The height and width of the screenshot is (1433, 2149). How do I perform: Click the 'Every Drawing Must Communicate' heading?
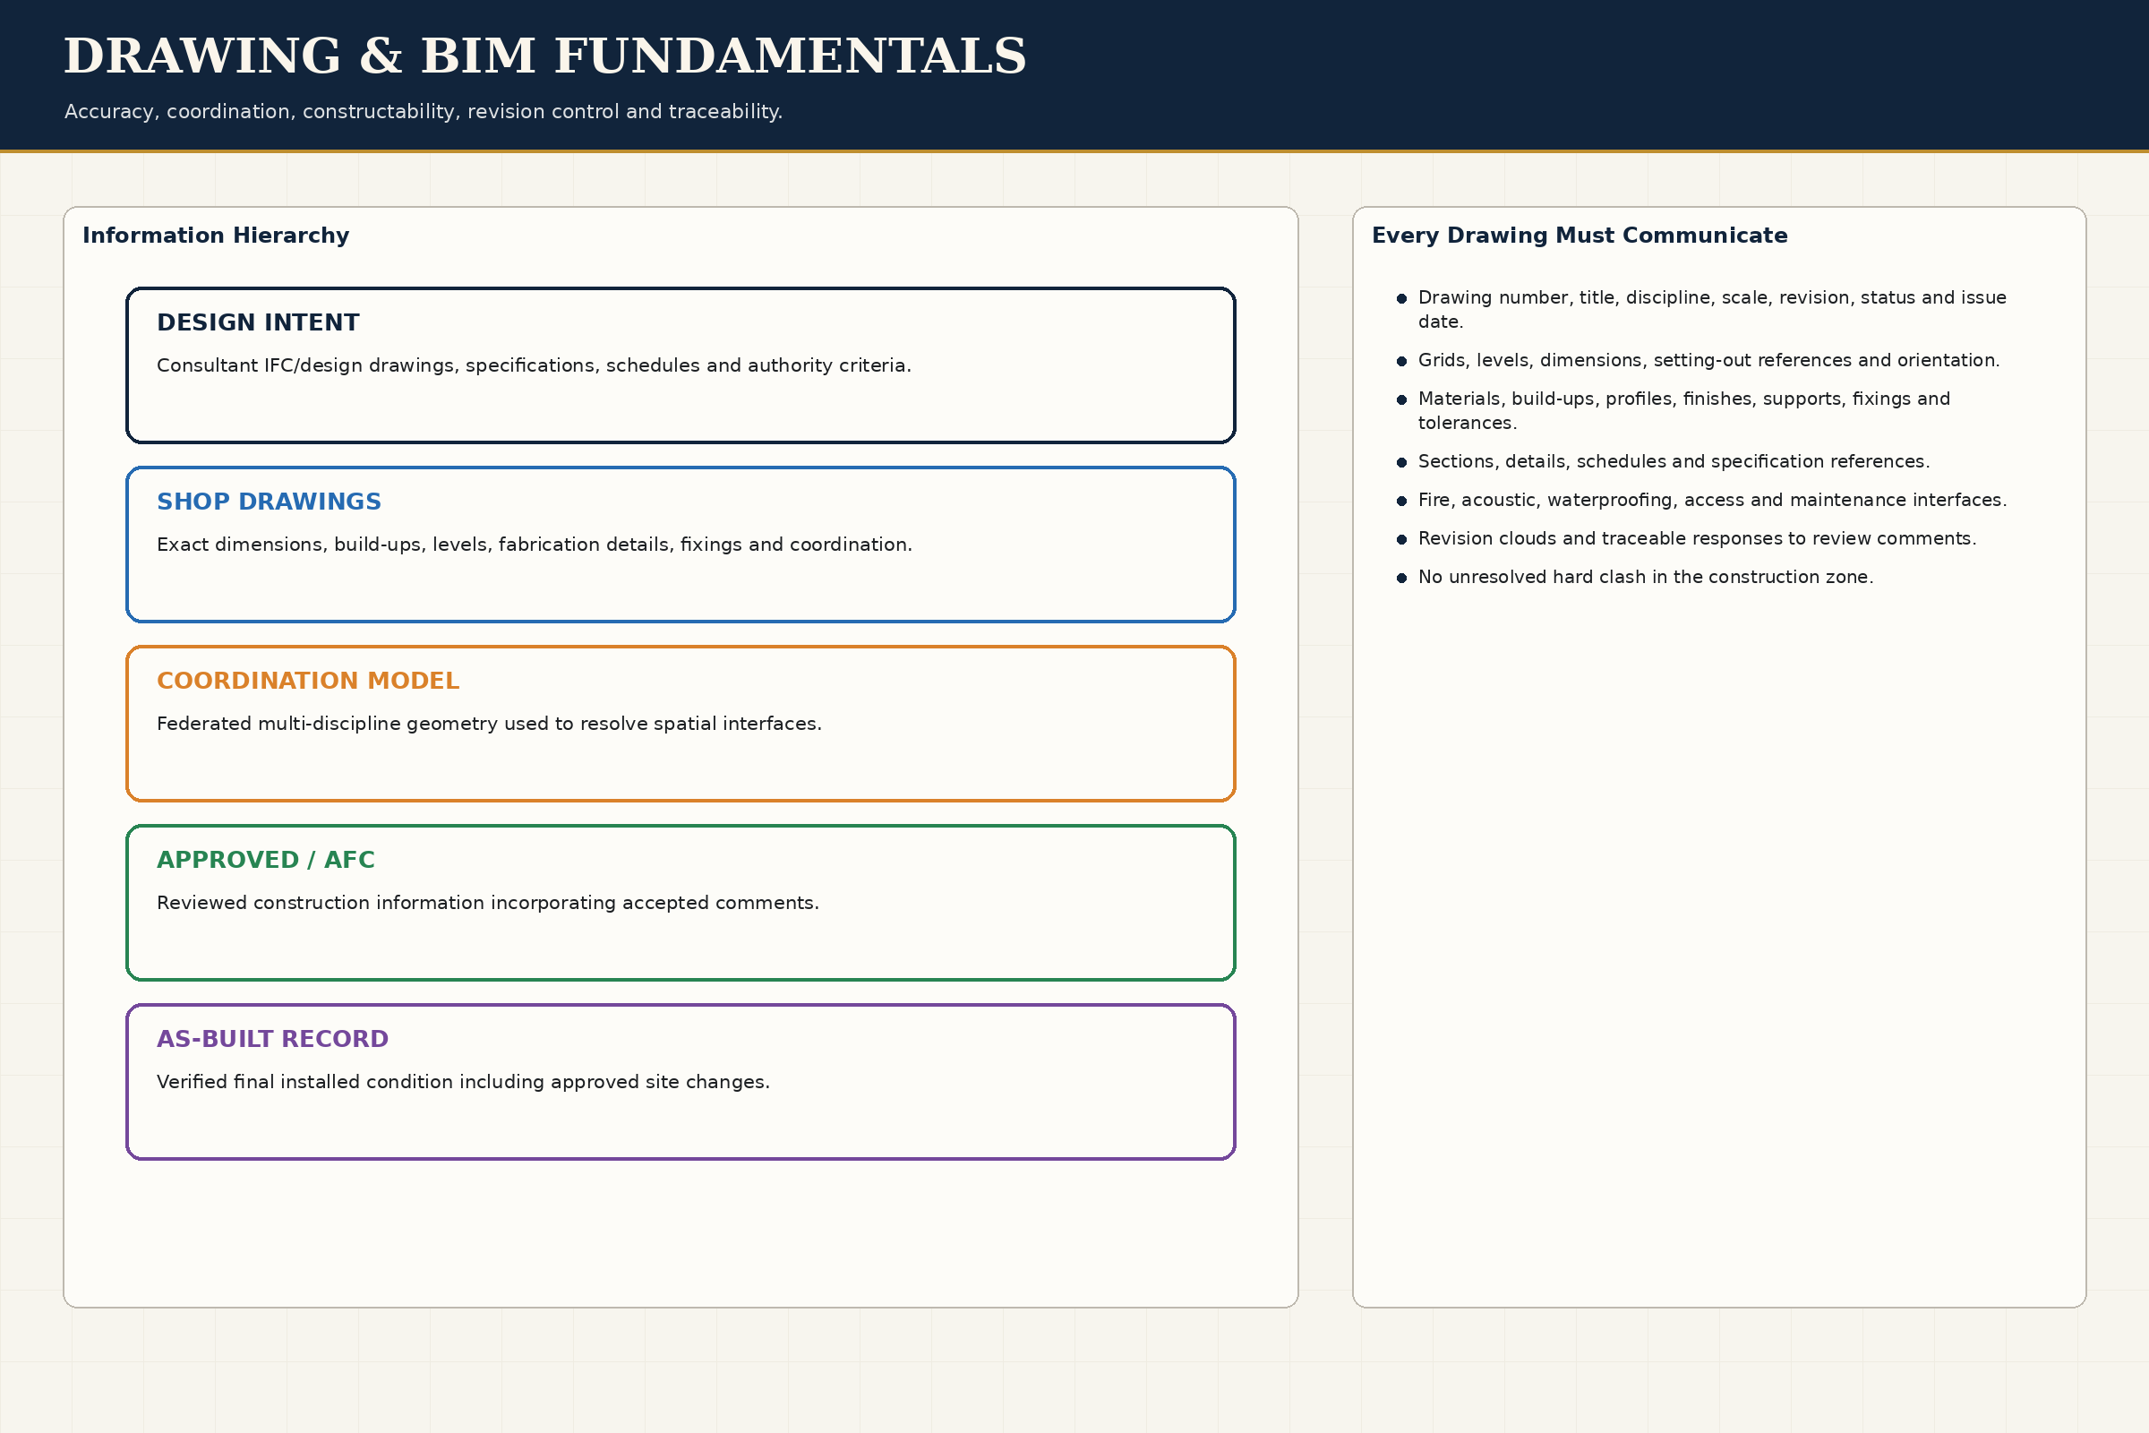click(1580, 236)
